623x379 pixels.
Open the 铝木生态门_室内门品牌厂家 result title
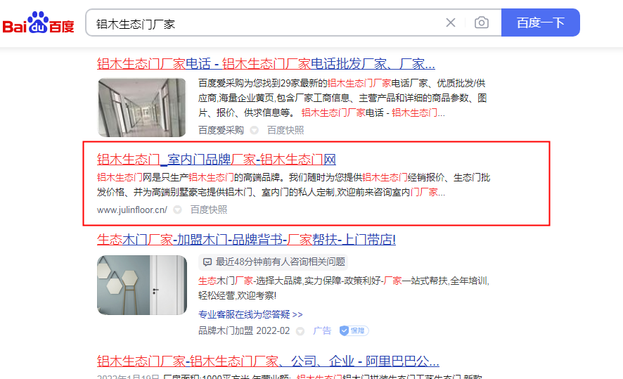[x=217, y=160]
